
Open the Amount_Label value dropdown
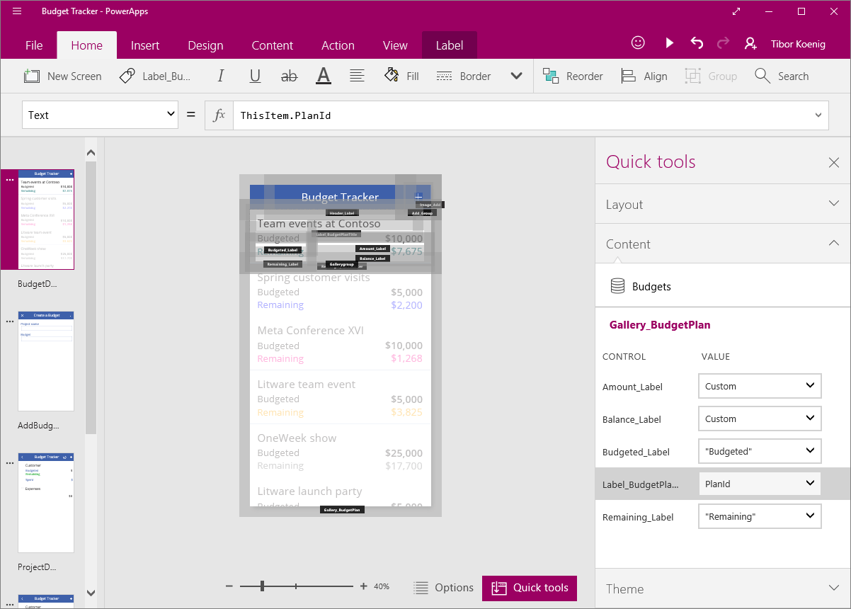pos(760,387)
